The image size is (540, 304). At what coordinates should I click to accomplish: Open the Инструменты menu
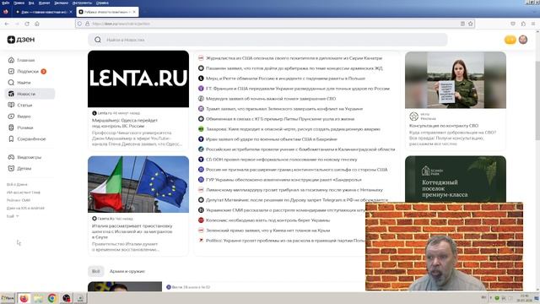[82, 3]
